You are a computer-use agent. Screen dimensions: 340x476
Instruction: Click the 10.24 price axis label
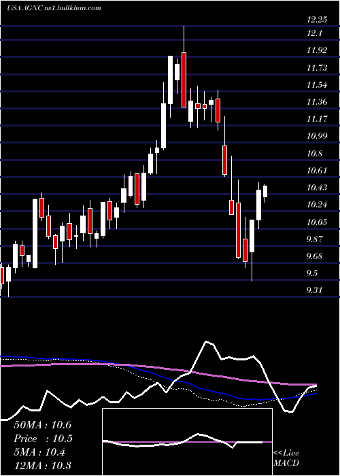click(x=317, y=205)
